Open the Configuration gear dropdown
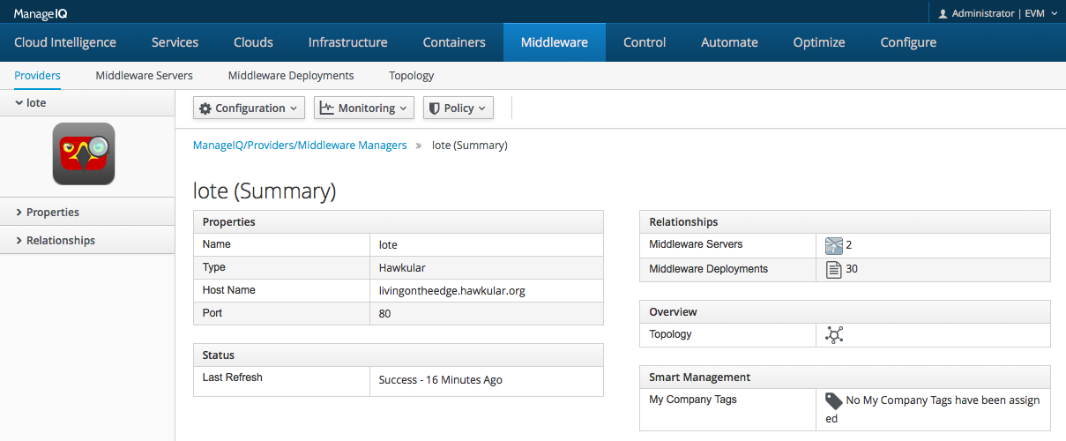The image size is (1066, 441). [x=250, y=108]
